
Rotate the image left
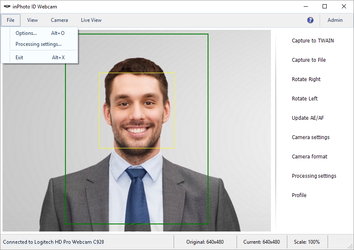305,99
